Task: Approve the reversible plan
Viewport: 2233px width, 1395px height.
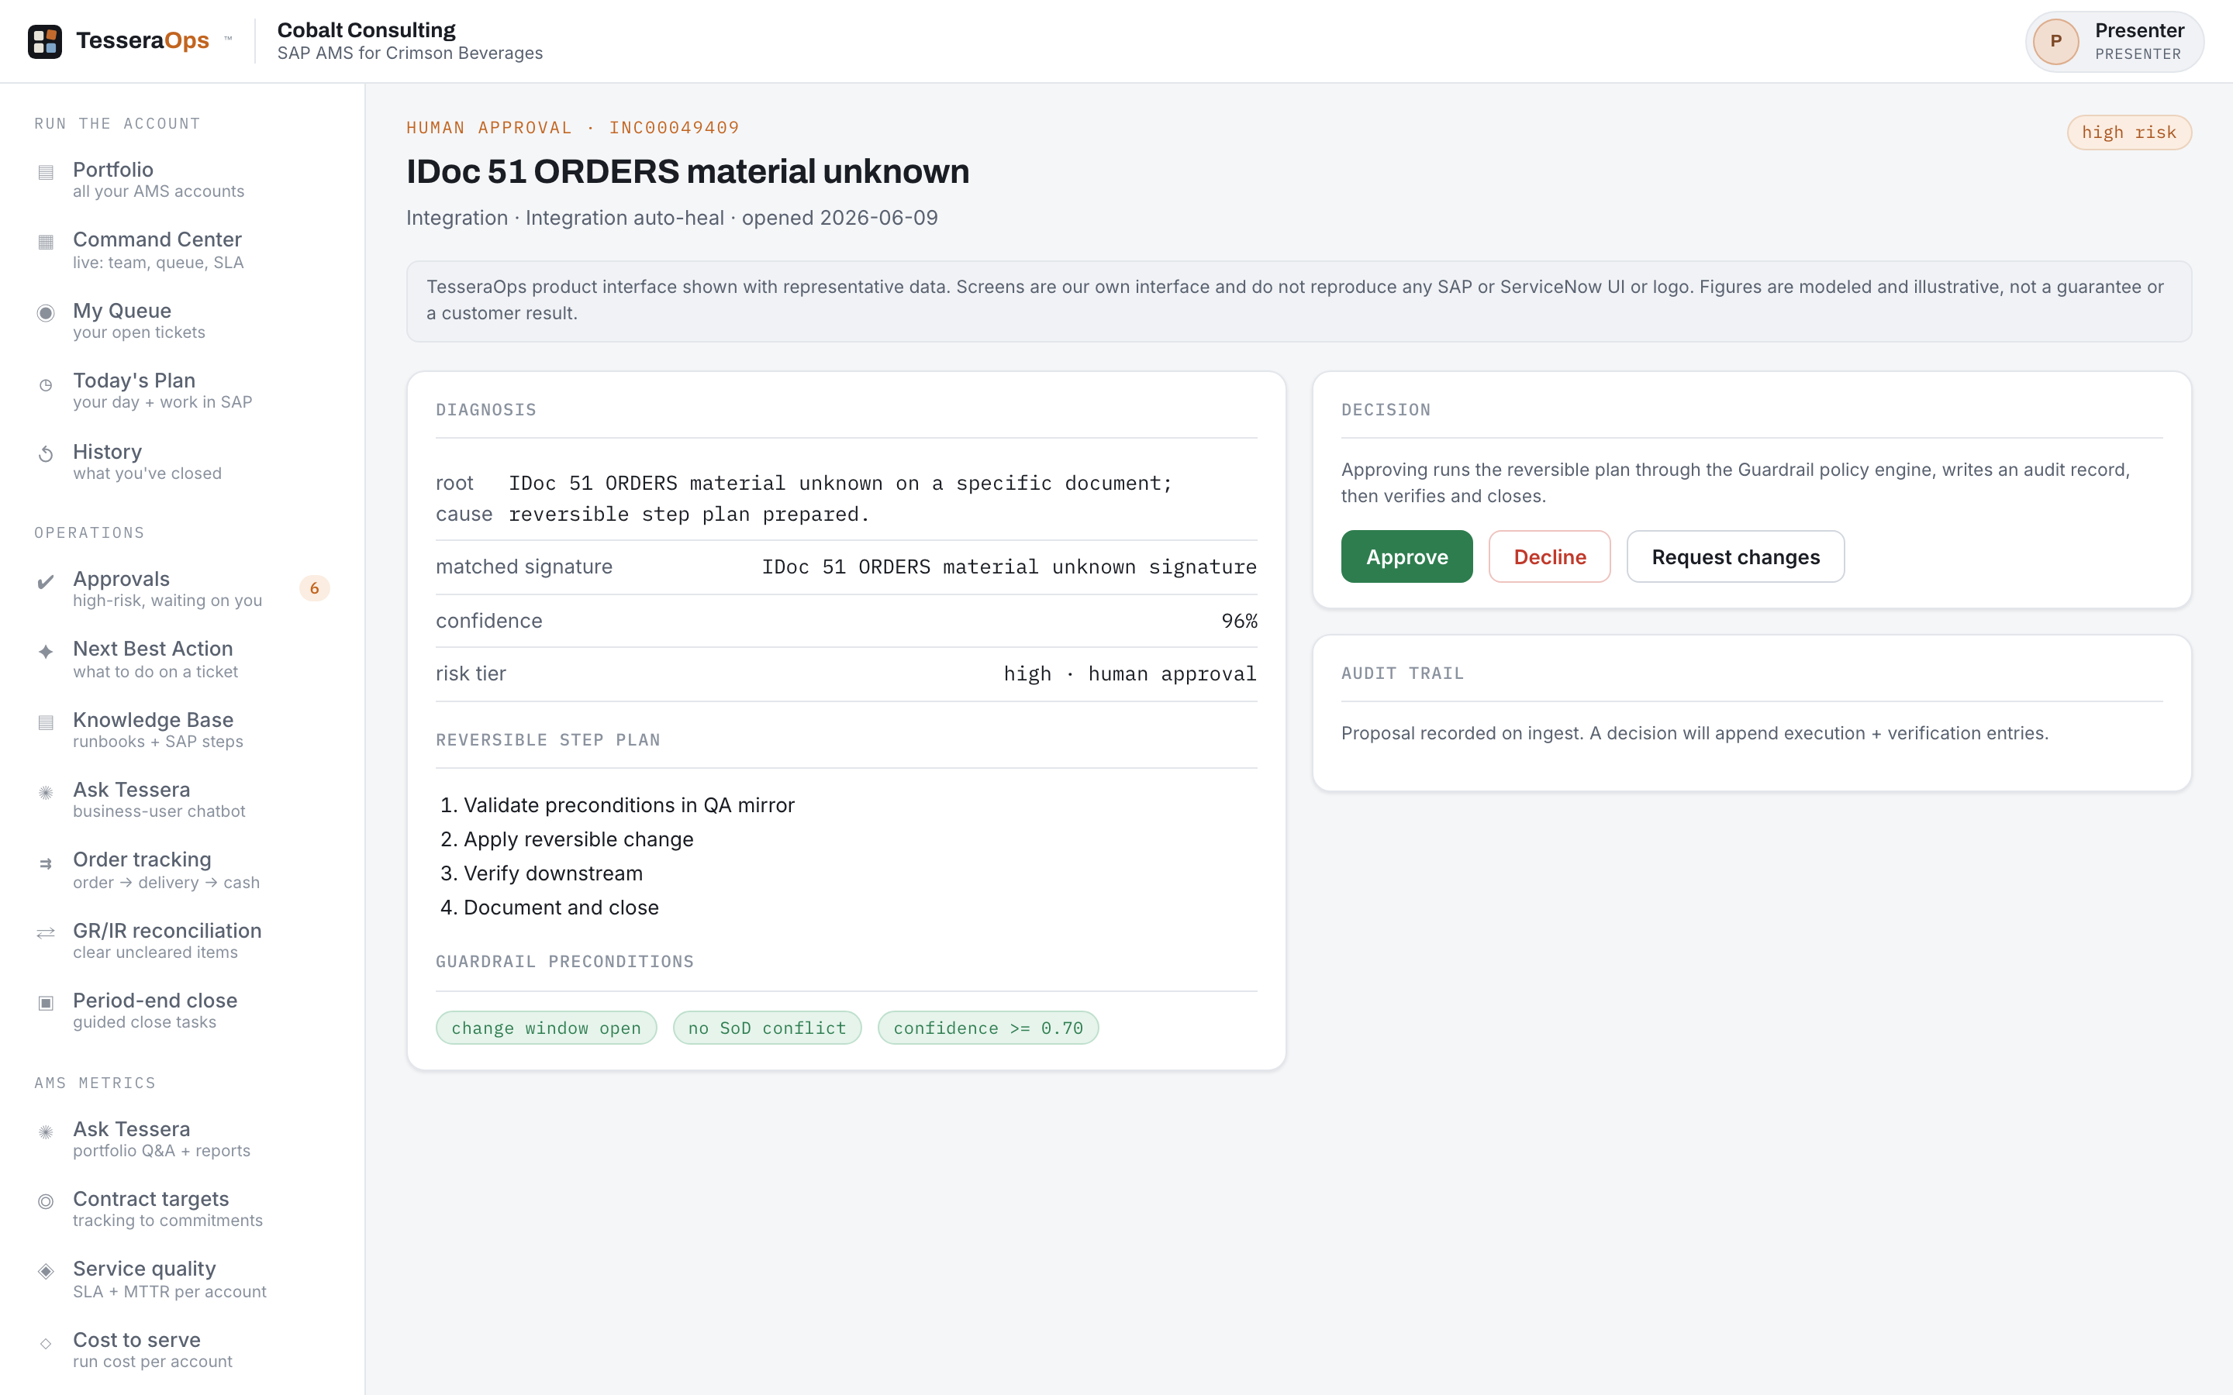Action: pyautogui.click(x=1406, y=556)
